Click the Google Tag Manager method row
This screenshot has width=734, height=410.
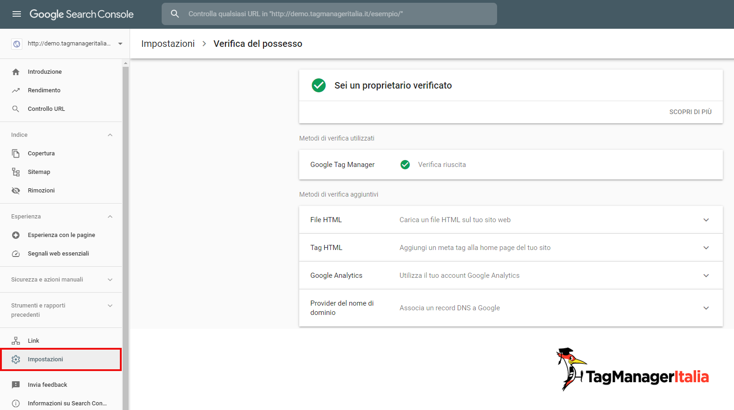coord(511,165)
